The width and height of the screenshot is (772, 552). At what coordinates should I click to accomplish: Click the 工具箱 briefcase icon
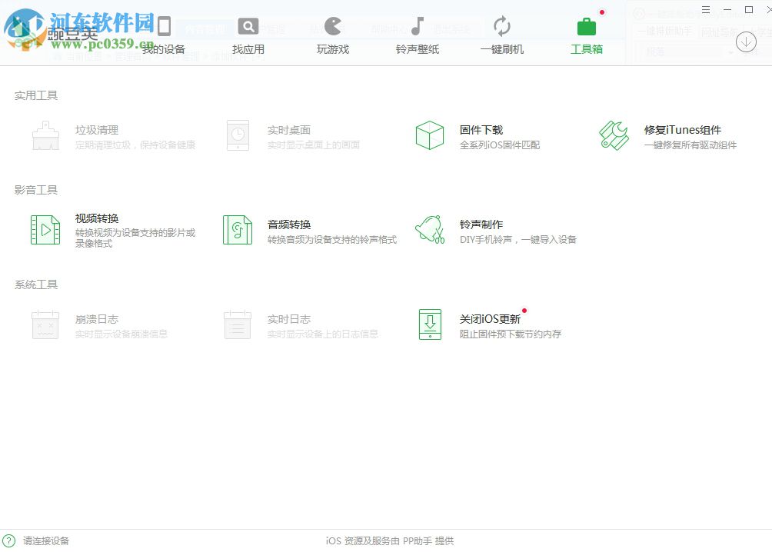[x=587, y=26]
